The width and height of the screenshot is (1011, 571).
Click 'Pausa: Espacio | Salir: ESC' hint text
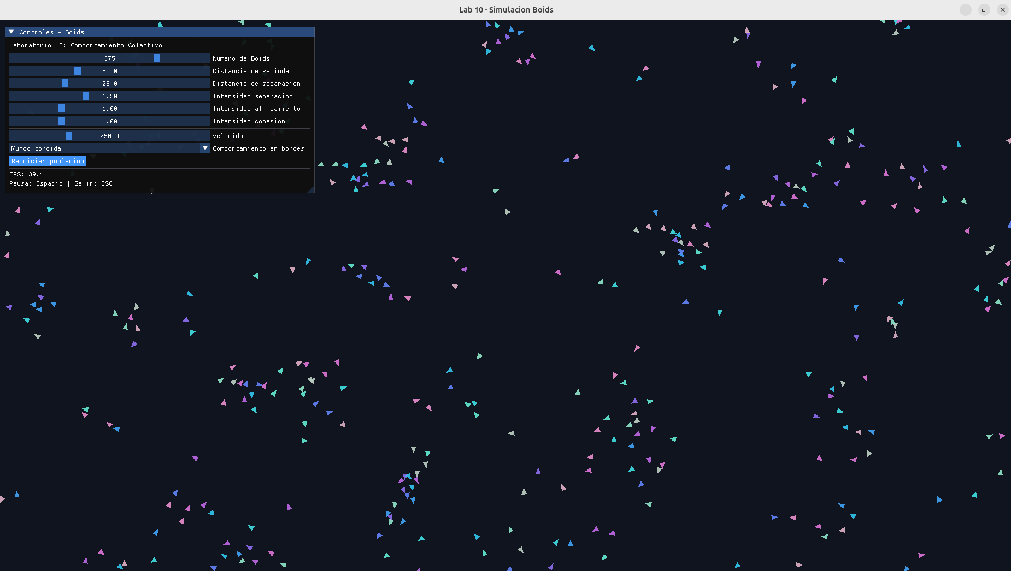tap(61, 183)
